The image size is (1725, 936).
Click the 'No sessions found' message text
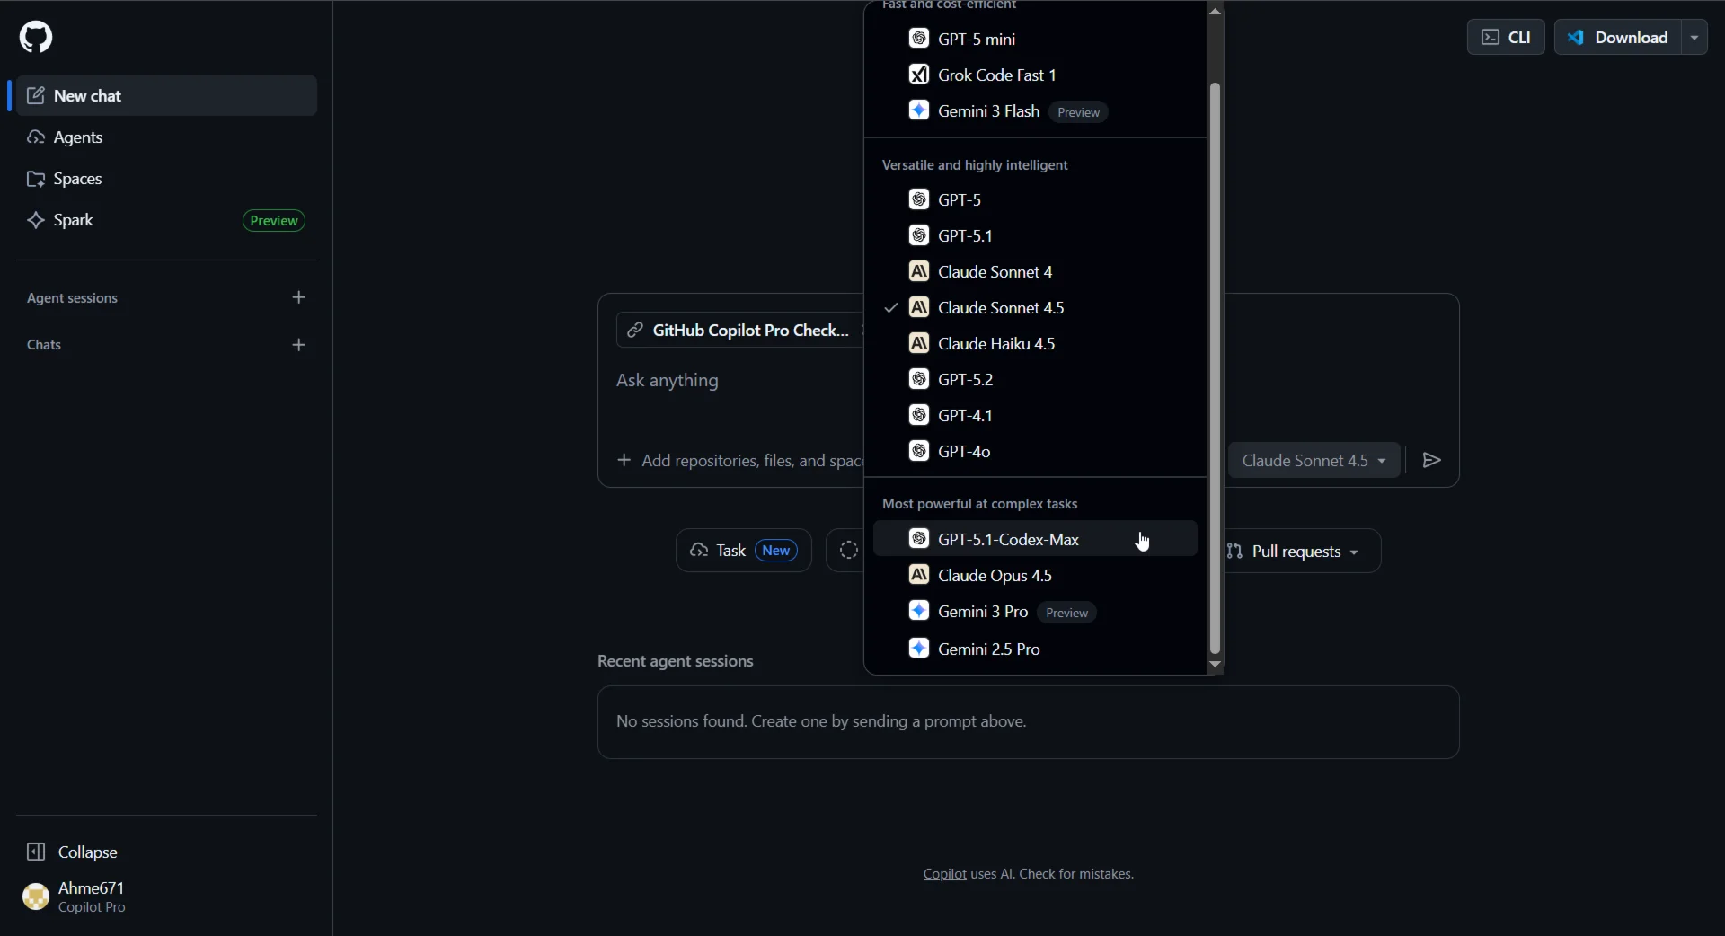(x=821, y=721)
